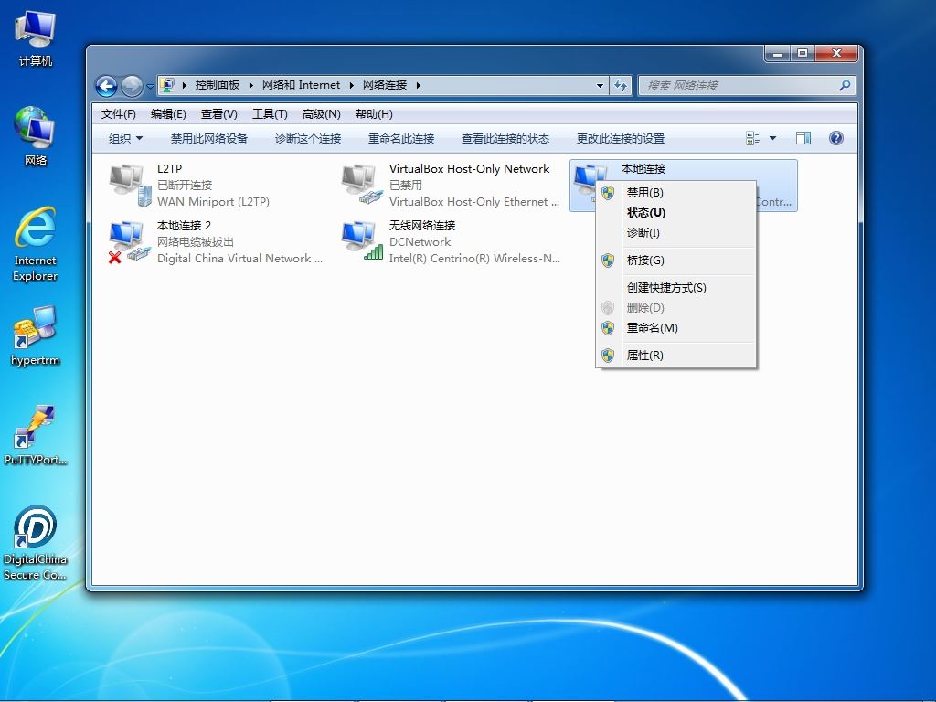Click 查看此连接的状态 toolbar button
This screenshot has width=936, height=702.
click(505, 139)
